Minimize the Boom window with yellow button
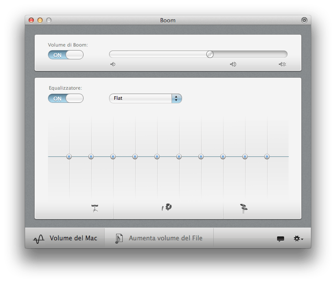This screenshot has height=283, width=336. click(40, 20)
